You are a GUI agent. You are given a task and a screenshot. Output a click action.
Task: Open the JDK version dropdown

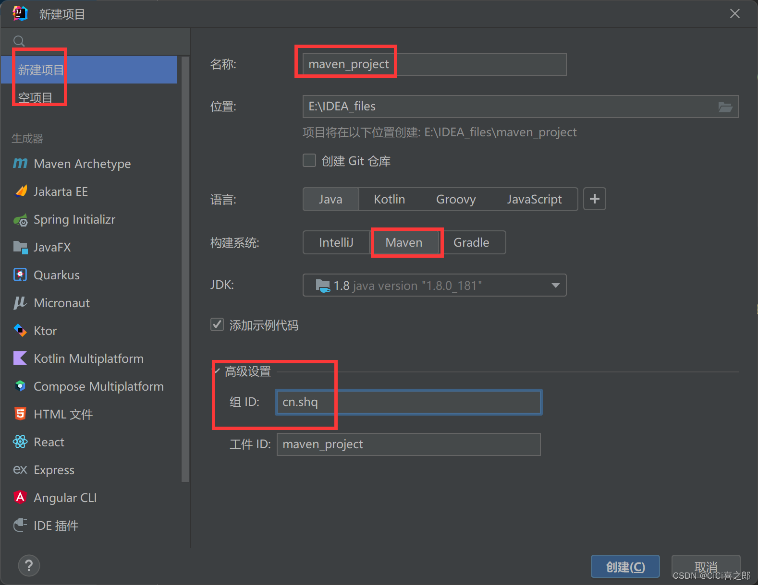pos(435,286)
